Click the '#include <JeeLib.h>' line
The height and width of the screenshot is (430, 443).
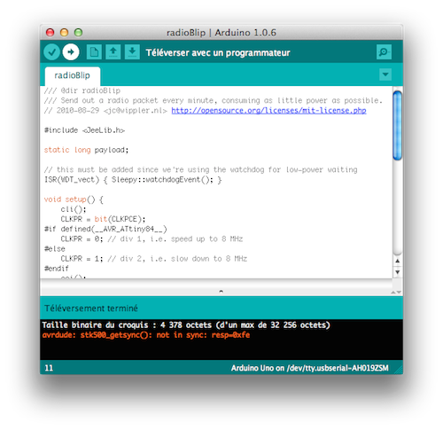[84, 130]
